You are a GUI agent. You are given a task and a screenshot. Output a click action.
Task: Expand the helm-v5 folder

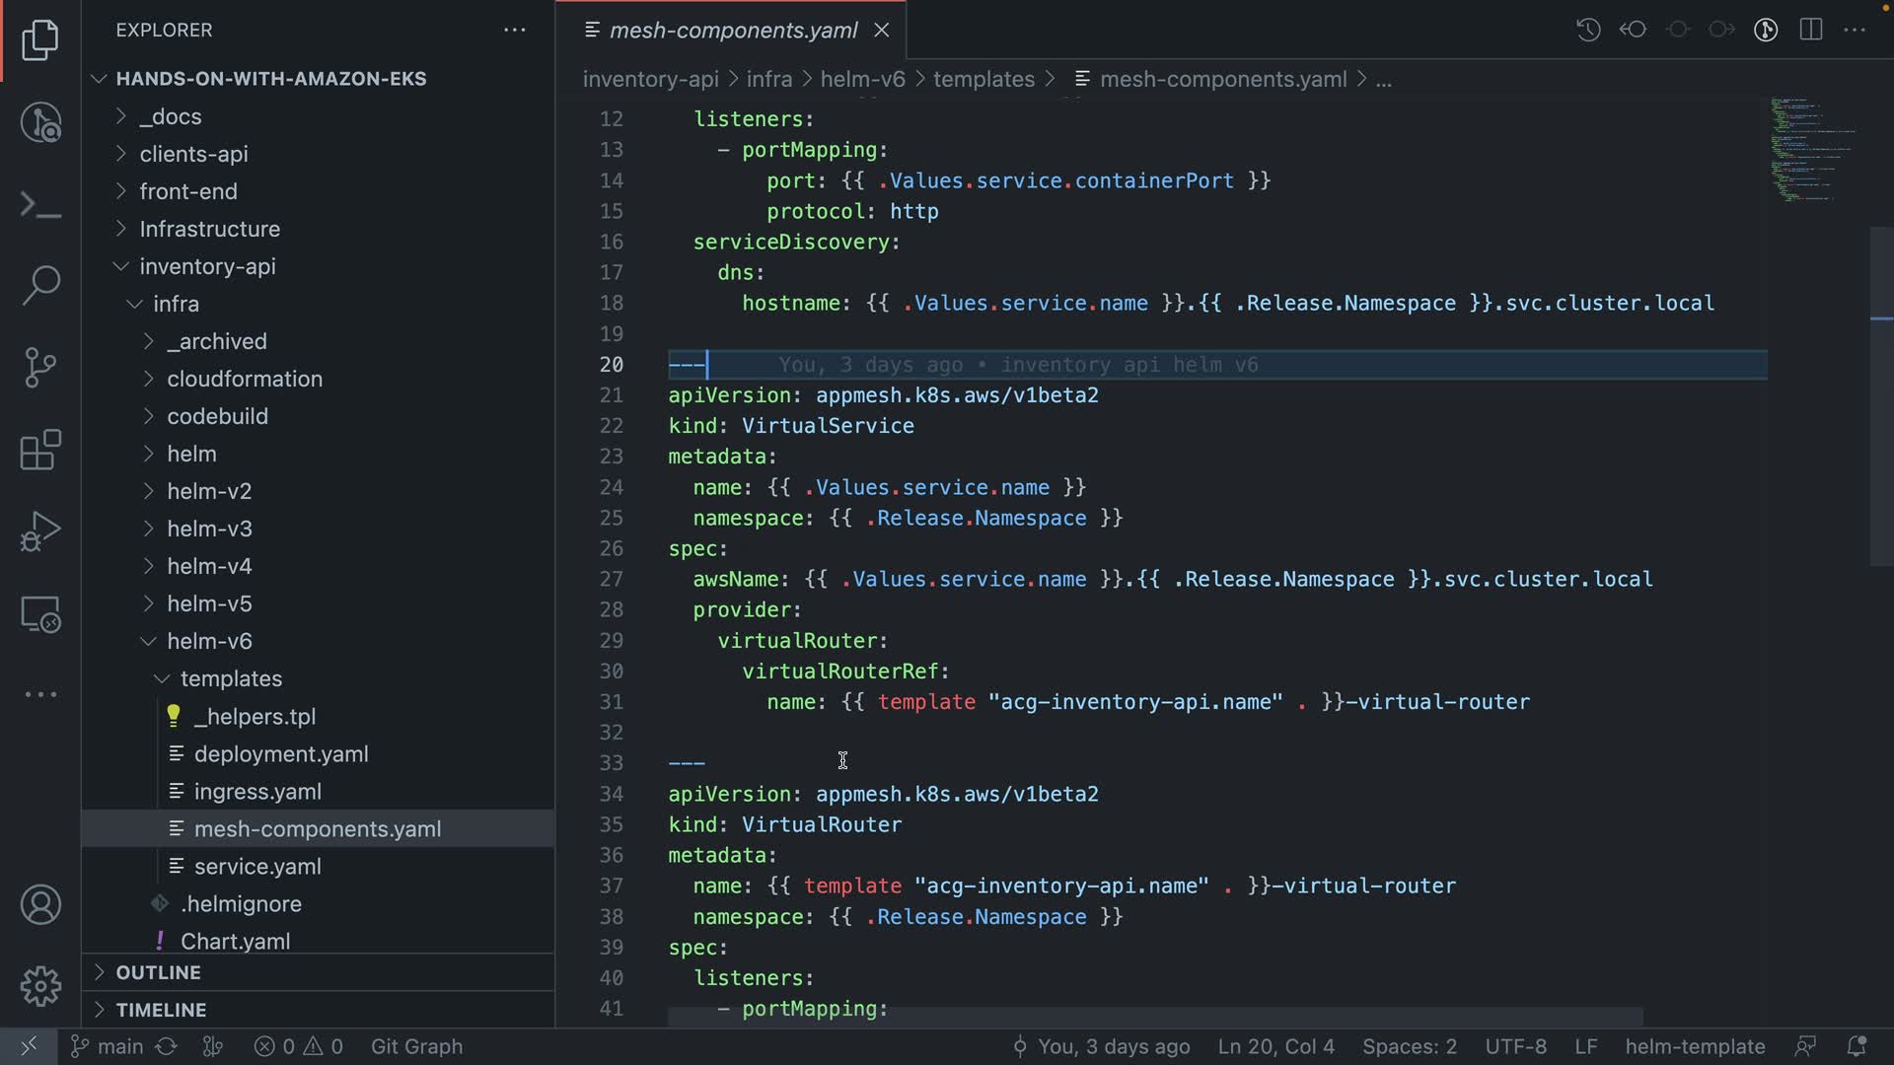point(209,603)
